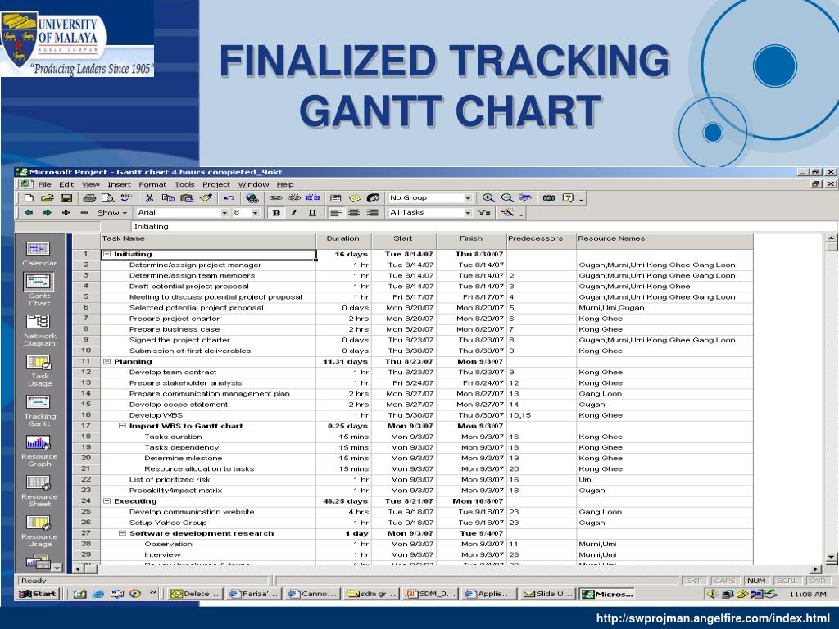Go to the selected task
The width and height of the screenshot is (839, 629).
[525, 198]
